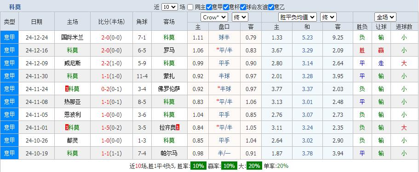Click the 意甲 tag in the 24-12-24 row
Image resolution: width=419 pixels, height=172 pixels.
tap(9, 37)
